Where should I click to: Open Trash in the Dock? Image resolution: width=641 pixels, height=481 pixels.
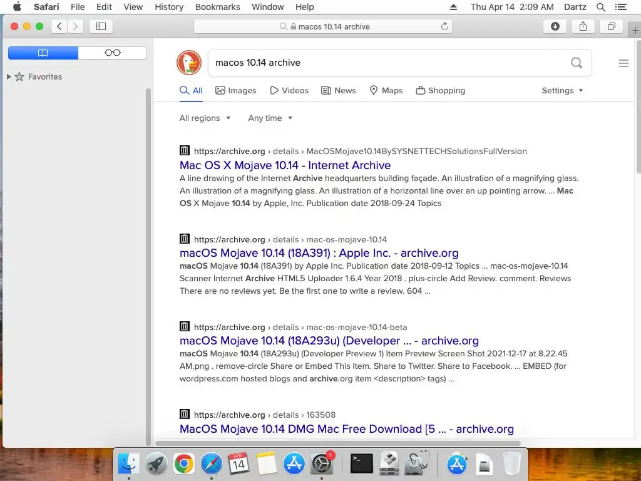pyautogui.click(x=511, y=463)
